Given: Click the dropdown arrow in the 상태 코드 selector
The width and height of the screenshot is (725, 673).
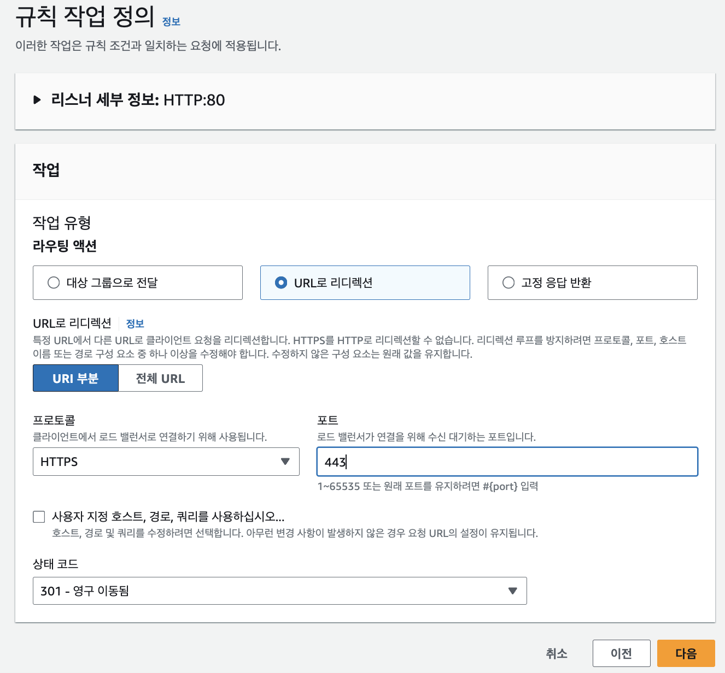Looking at the screenshot, I should [512, 591].
